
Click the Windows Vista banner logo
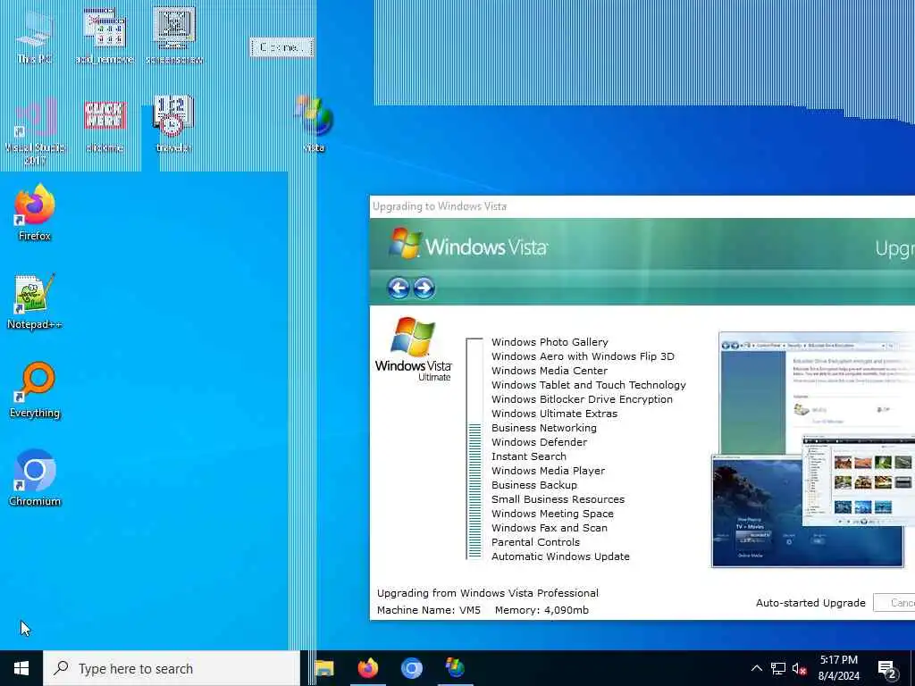pyautogui.click(x=468, y=245)
